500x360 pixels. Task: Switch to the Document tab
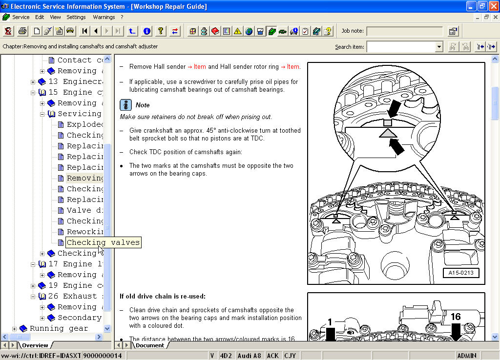149,345
